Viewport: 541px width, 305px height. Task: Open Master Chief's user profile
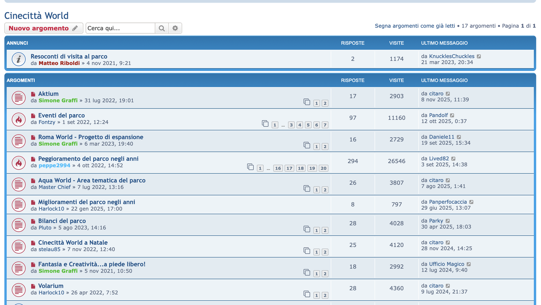pyautogui.click(x=55, y=187)
